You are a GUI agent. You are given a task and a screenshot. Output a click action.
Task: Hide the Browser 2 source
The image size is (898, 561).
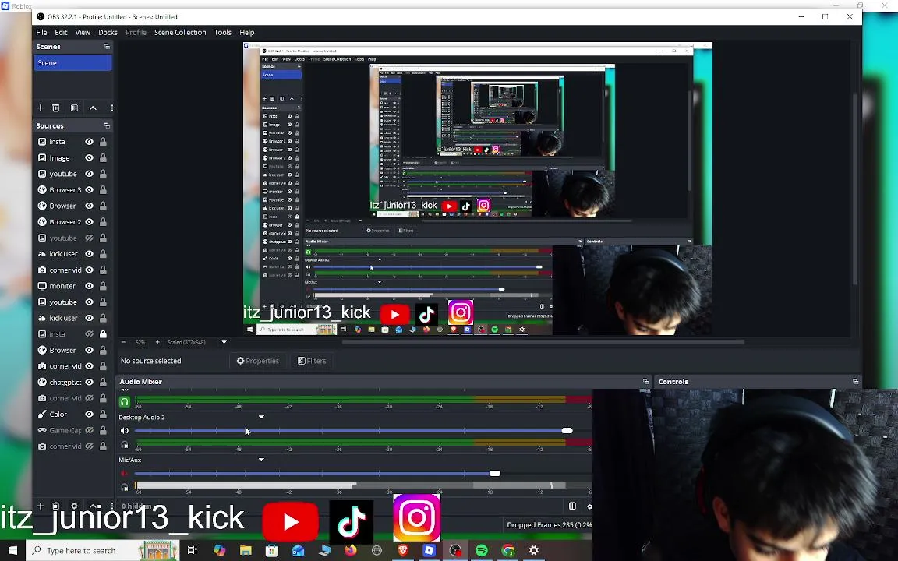(x=90, y=221)
